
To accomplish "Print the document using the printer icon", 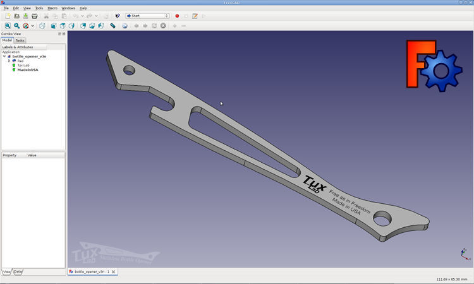I will (35, 16).
